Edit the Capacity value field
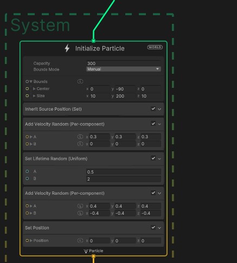 click(124, 63)
